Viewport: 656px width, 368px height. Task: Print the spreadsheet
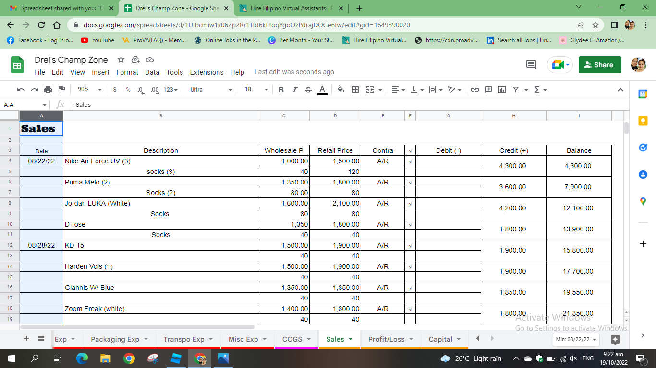tap(48, 90)
